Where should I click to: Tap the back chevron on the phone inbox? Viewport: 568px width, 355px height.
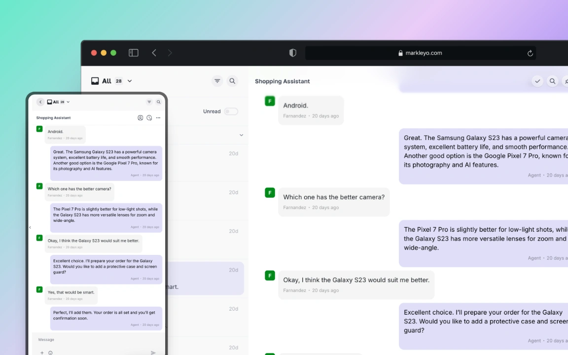coord(40,102)
